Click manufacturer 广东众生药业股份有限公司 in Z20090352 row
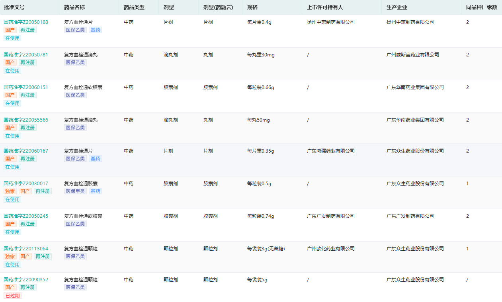 pyautogui.click(x=415, y=280)
